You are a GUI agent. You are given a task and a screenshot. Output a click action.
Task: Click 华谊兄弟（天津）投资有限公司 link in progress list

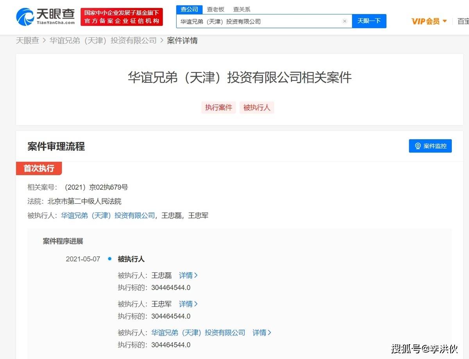(x=198, y=333)
